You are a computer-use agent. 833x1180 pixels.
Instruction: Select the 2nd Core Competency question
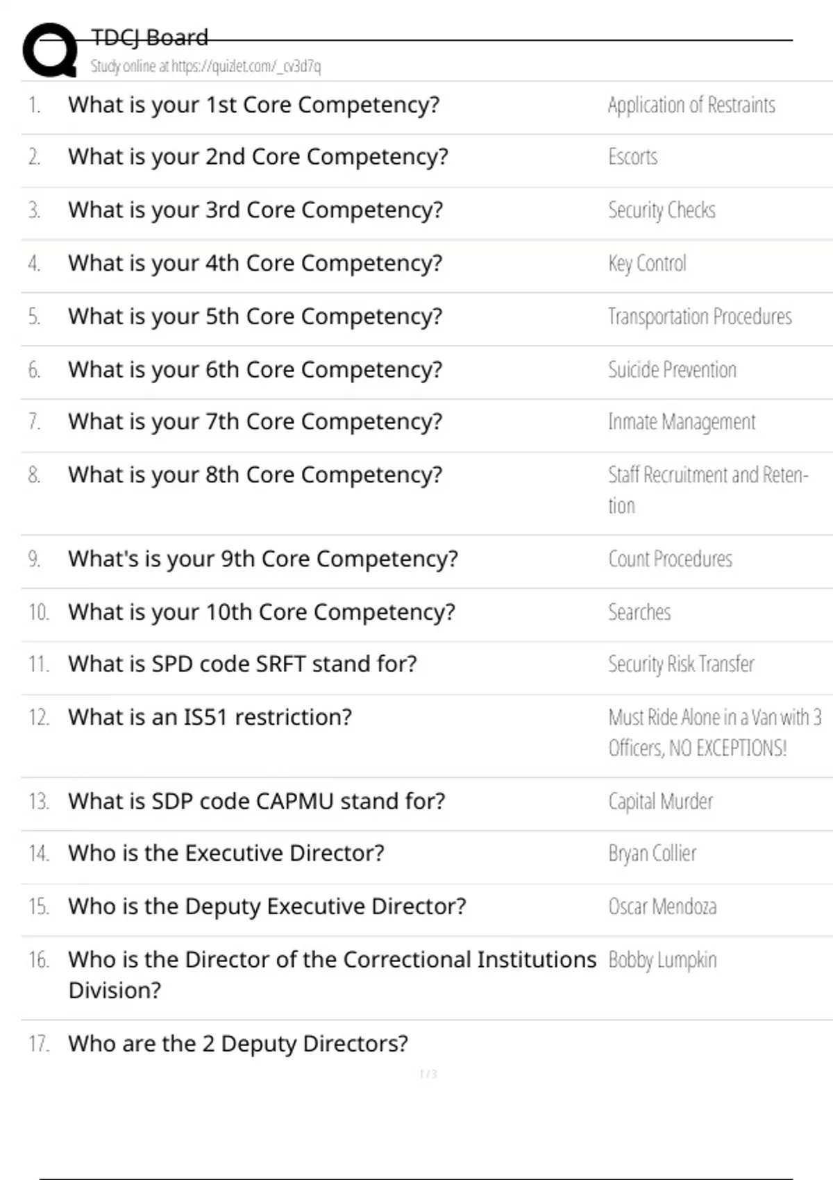(258, 157)
